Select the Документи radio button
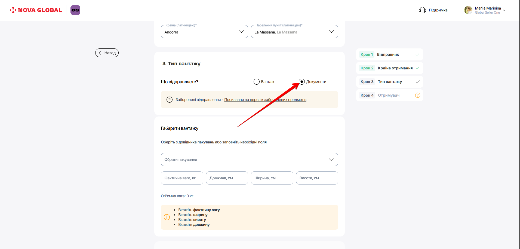 [x=301, y=82]
